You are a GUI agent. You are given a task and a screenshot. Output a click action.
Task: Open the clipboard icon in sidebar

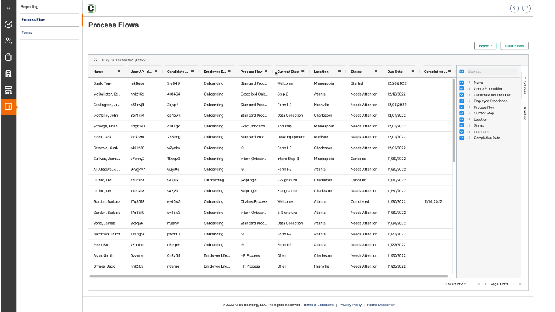pyautogui.click(x=8, y=57)
